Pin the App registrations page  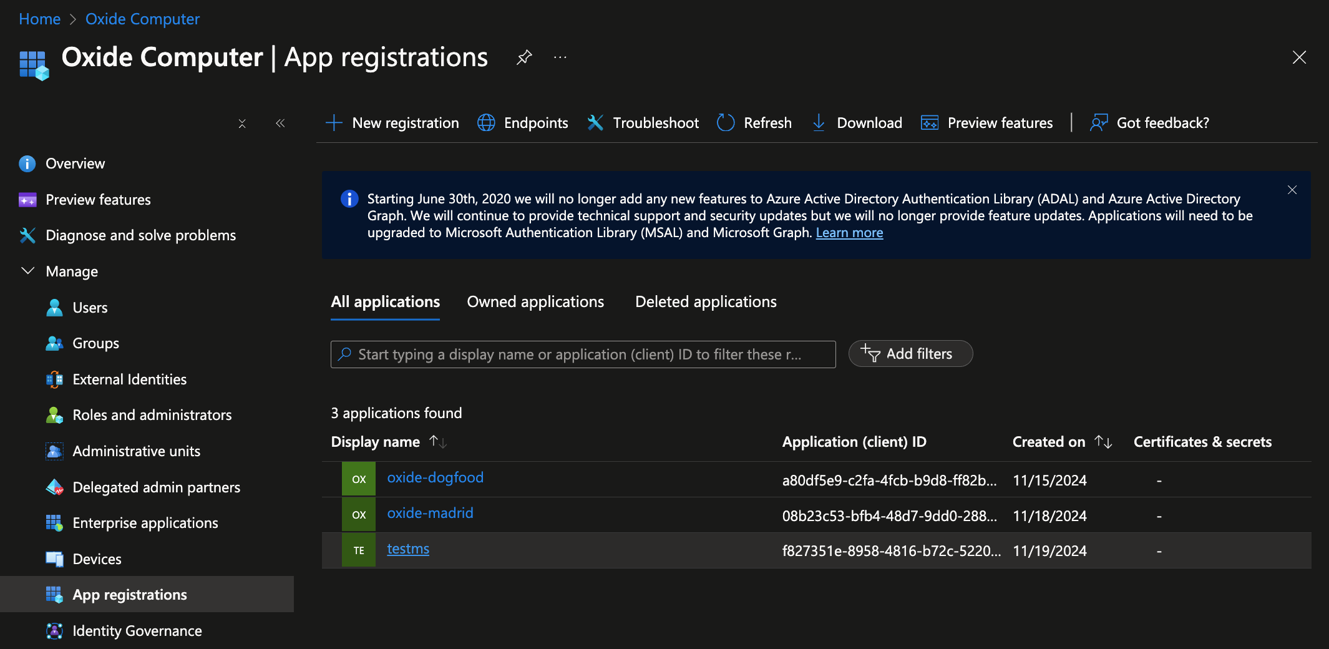[524, 57]
